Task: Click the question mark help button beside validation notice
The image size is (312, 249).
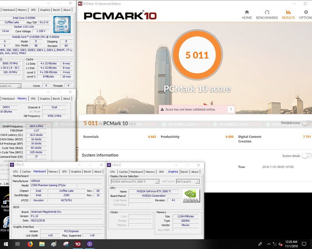Action: 231,109
